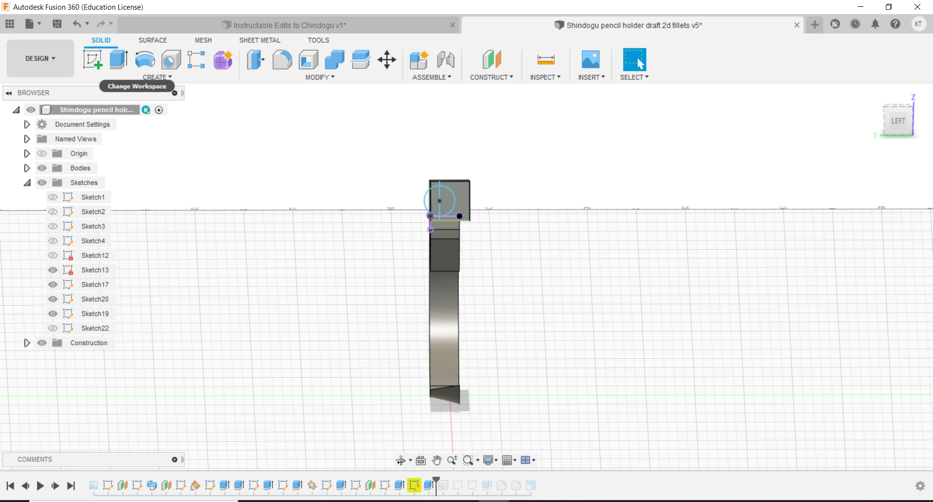Open the DESIGN workspace dropdown
This screenshot has width=933, height=502.
tap(40, 58)
